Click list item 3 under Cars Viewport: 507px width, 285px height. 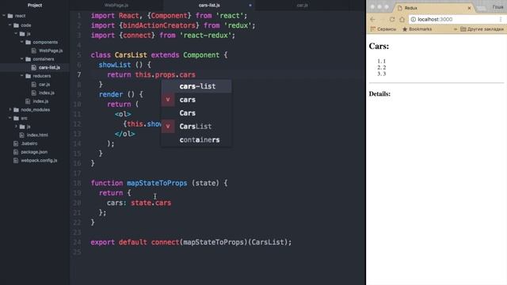pyautogui.click(x=382, y=74)
